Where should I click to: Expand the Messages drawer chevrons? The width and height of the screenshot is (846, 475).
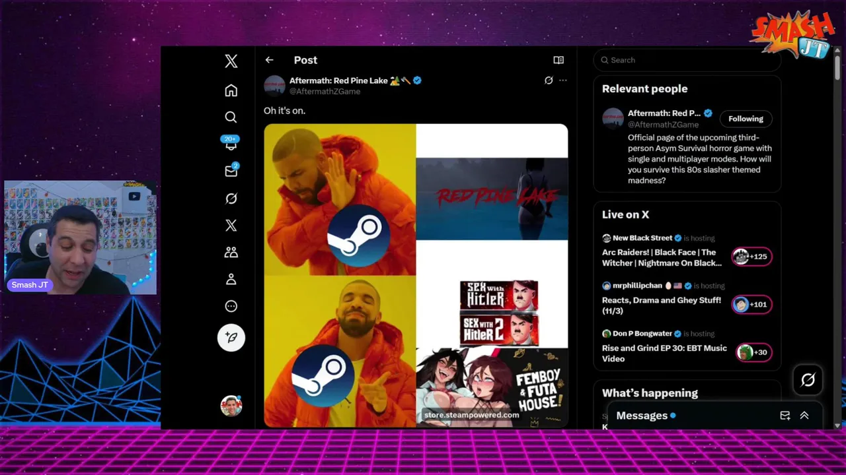pyautogui.click(x=804, y=416)
